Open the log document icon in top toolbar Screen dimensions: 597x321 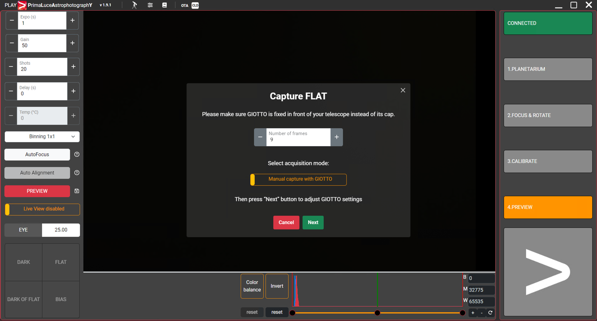[164, 5]
